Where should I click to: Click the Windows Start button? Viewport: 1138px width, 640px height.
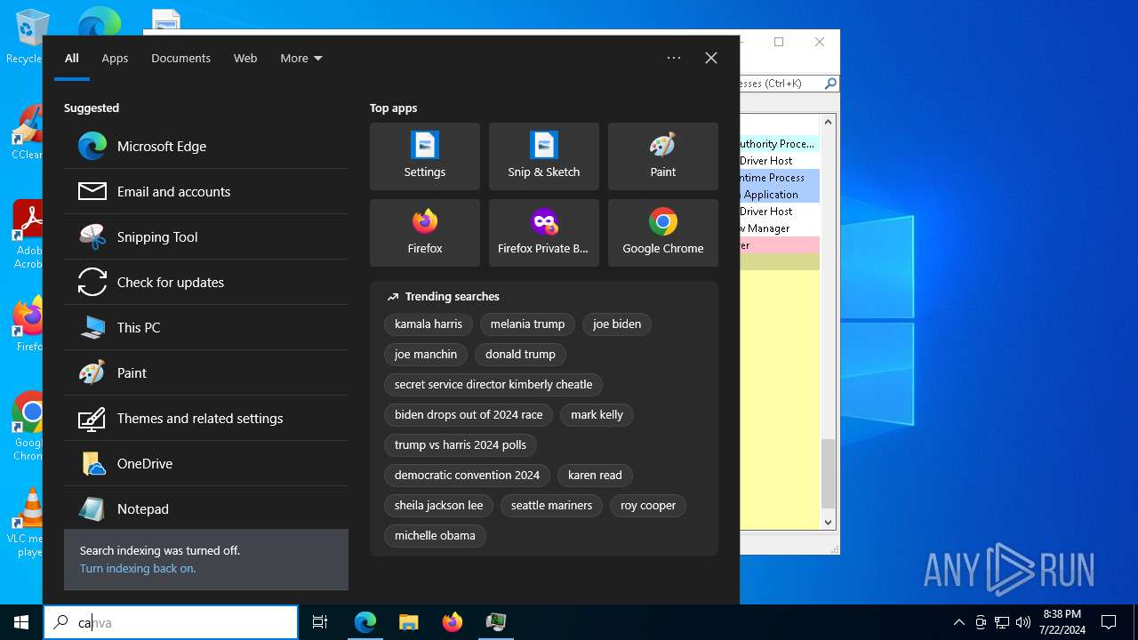21,622
